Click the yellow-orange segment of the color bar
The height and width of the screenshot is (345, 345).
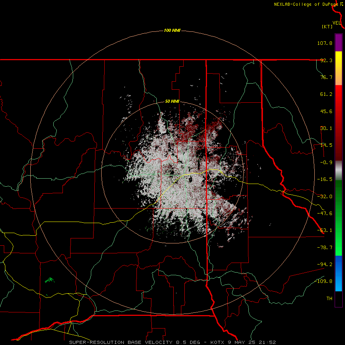click(338, 68)
